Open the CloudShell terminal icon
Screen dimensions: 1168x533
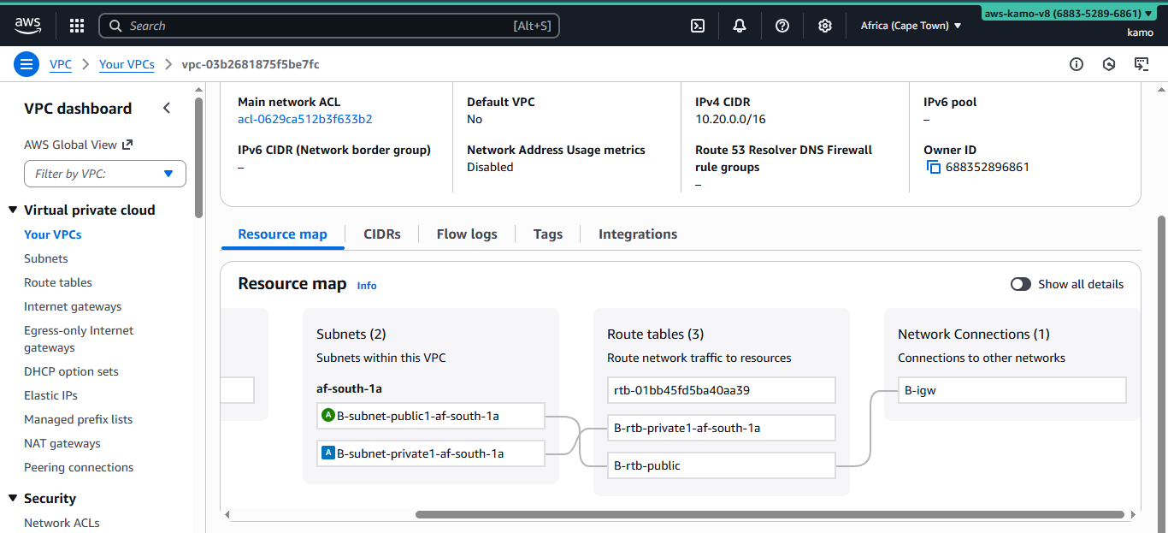[697, 26]
